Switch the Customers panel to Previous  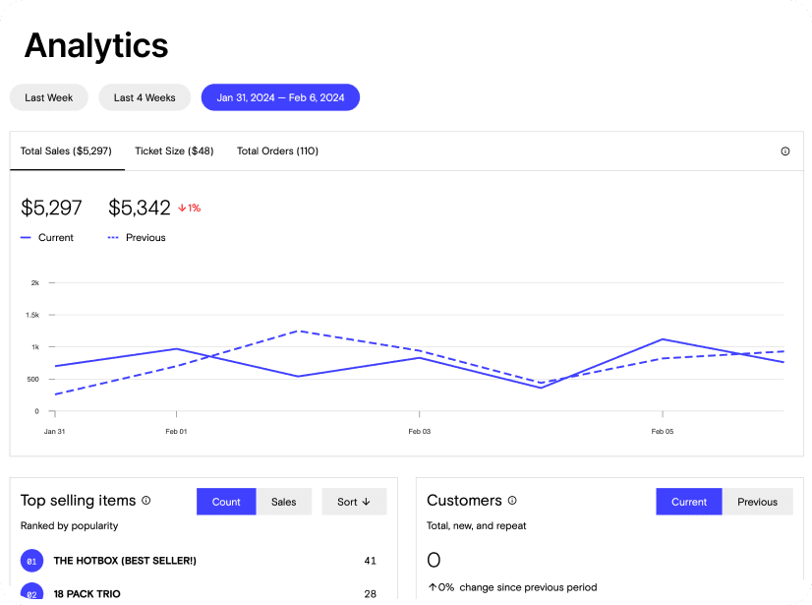tap(758, 502)
